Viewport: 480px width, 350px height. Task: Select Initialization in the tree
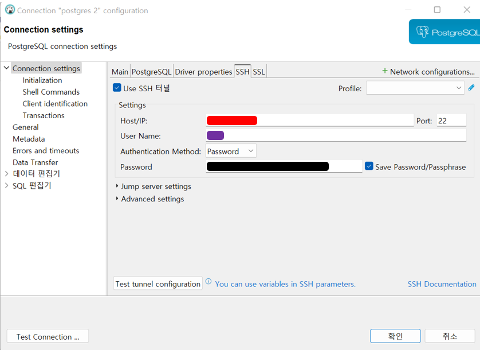(42, 80)
